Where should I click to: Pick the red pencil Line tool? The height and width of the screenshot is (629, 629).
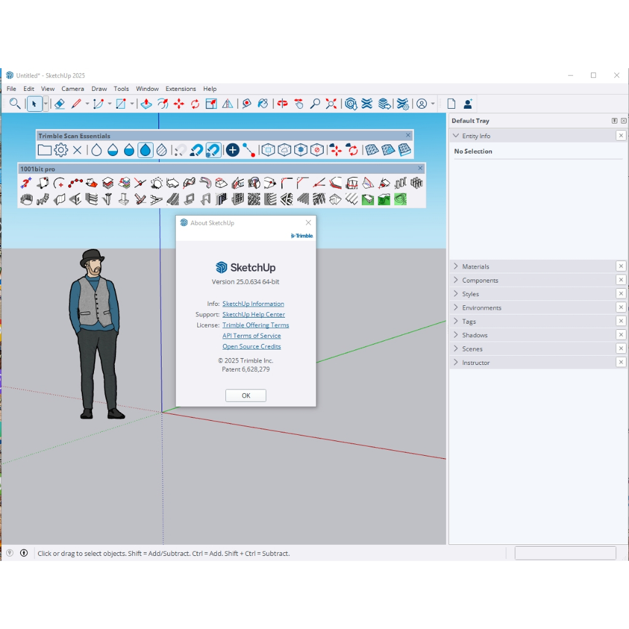coord(76,104)
